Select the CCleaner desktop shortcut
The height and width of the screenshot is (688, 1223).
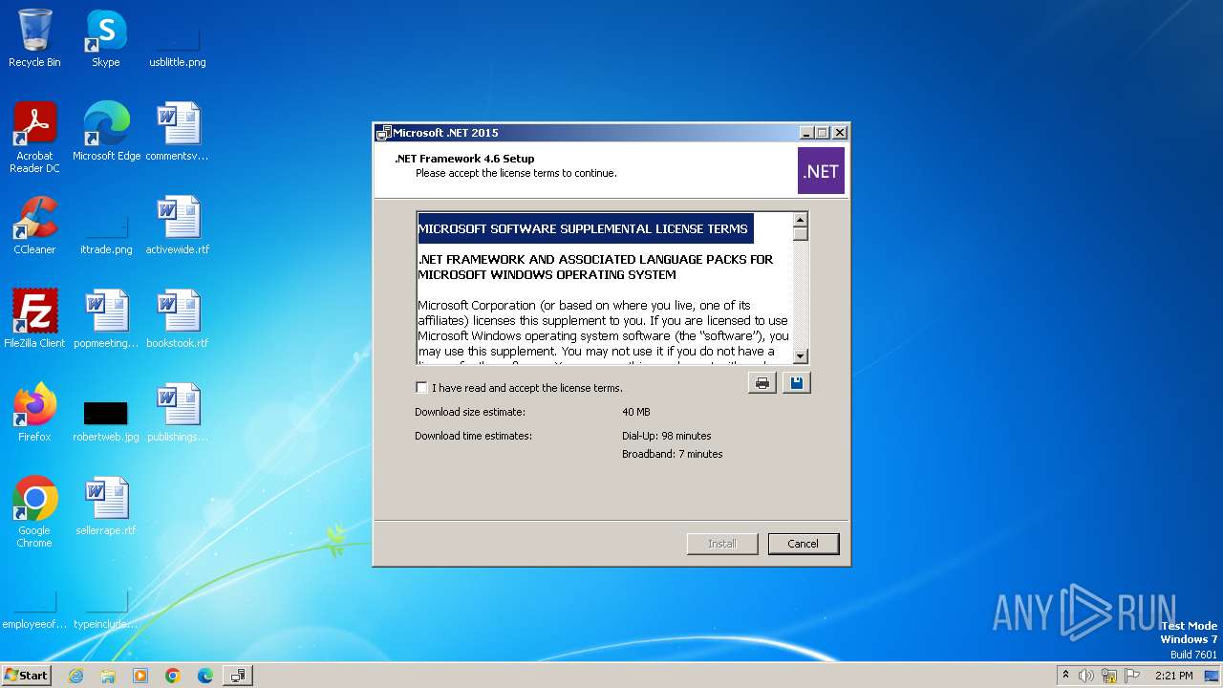point(34,226)
